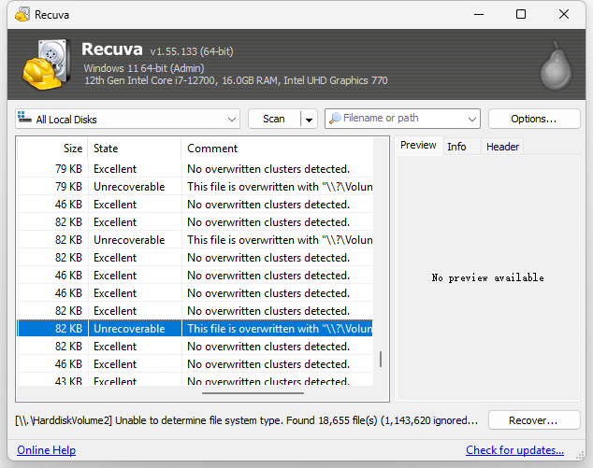Click the vertical scrollbar thumb in file list

[381, 359]
